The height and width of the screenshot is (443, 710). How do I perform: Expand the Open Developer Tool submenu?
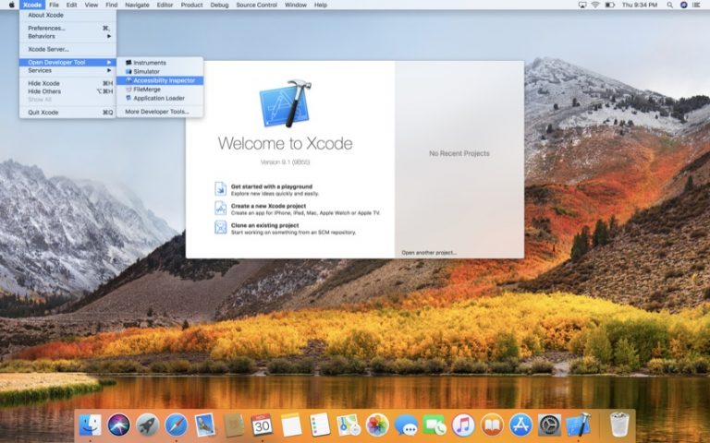click(x=67, y=63)
